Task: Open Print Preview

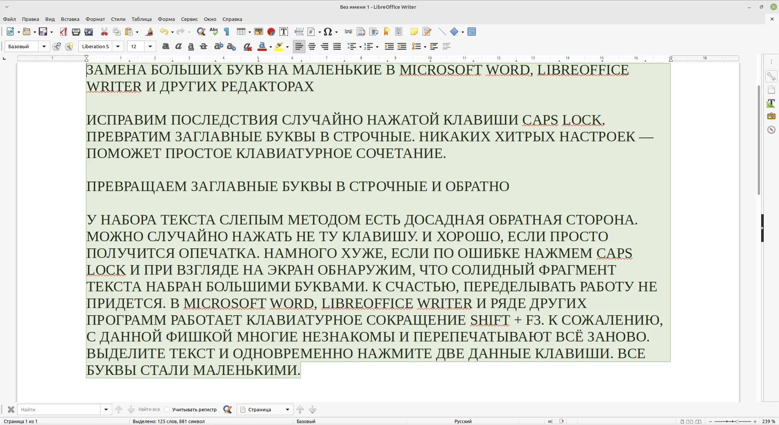Action: pyautogui.click(x=89, y=32)
